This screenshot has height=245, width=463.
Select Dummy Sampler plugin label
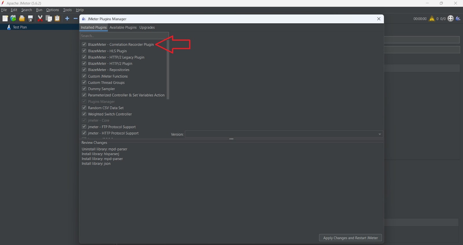(101, 89)
